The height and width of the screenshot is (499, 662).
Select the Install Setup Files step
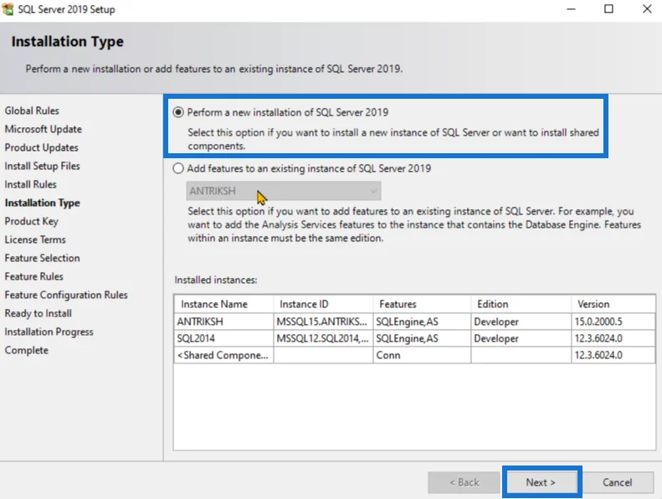point(42,166)
